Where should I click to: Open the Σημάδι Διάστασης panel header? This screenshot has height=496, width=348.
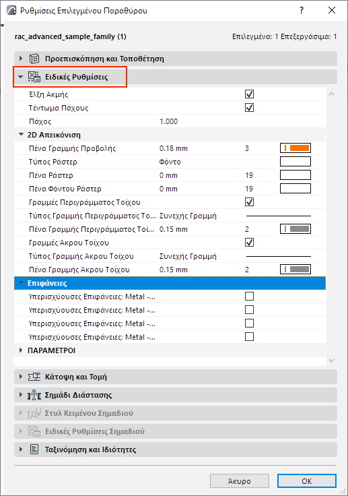(x=176, y=395)
